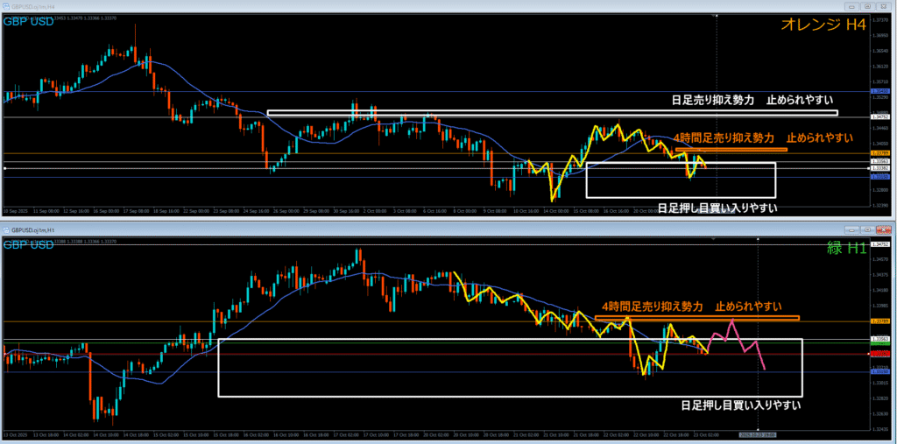
Task: Restore the GBPUSD H1 chart window
Action: point(868,229)
